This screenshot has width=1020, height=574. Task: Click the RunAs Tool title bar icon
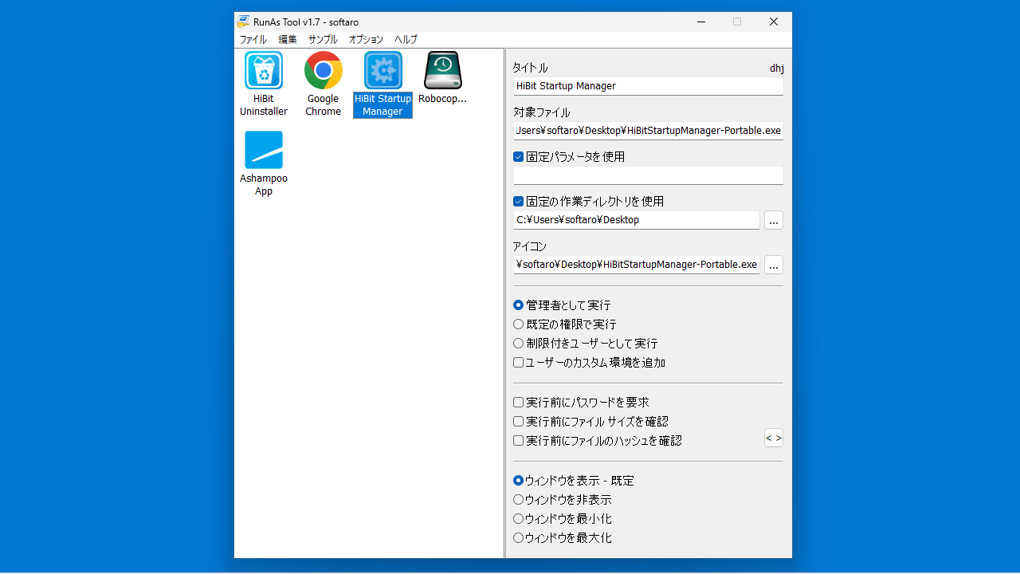click(x=243, y=22)
